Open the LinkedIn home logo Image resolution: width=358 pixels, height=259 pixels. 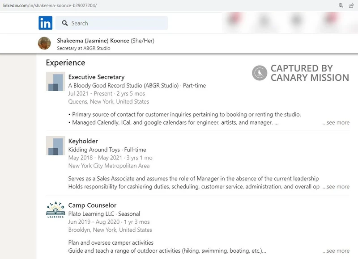(46, 23)
